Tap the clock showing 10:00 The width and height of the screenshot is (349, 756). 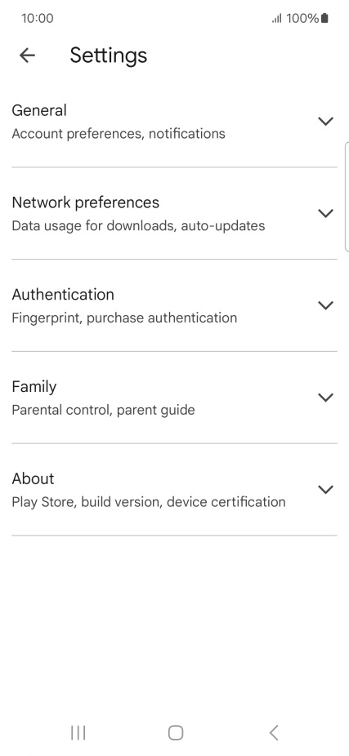pyautogui.click(x=37, y=18)
